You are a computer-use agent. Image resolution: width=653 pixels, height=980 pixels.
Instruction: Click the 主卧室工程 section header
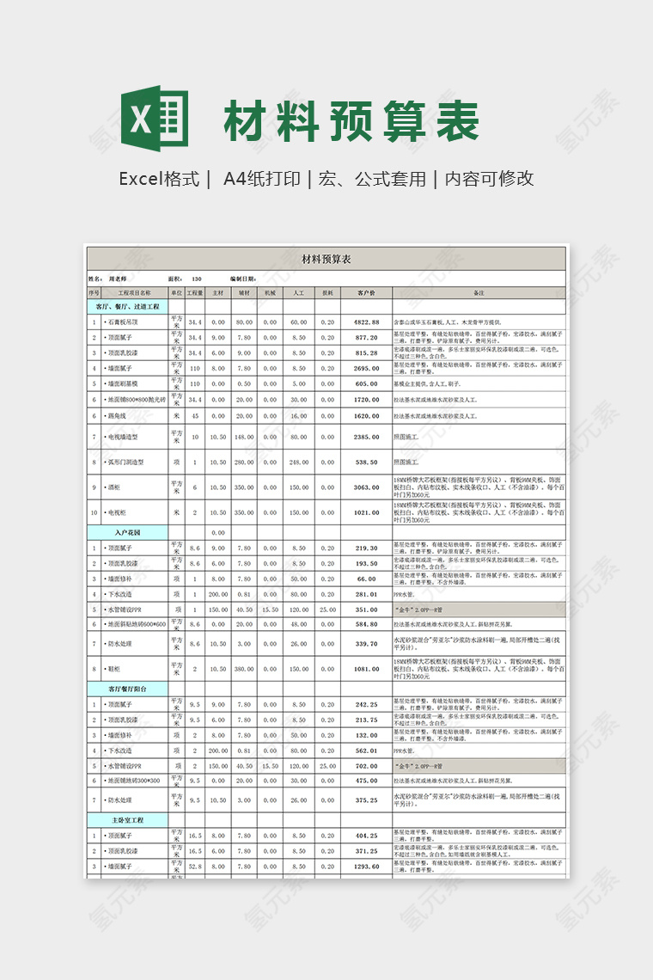[127, 820]
